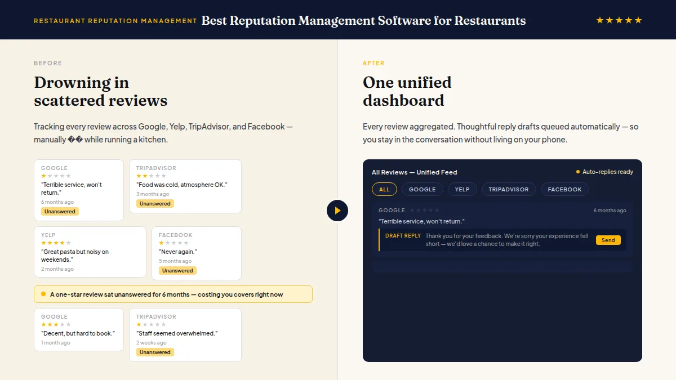This screenshot has width=676, height=380.
Task: Click star rating on "Decent, but hard to book" card
Action: tap(56, 324)
